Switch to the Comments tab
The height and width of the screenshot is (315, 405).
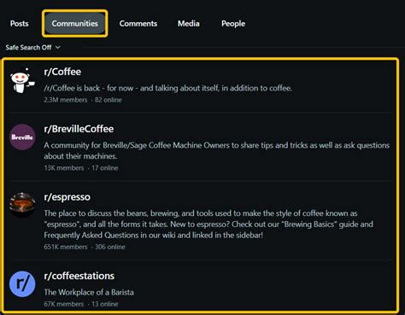point(138,24)
